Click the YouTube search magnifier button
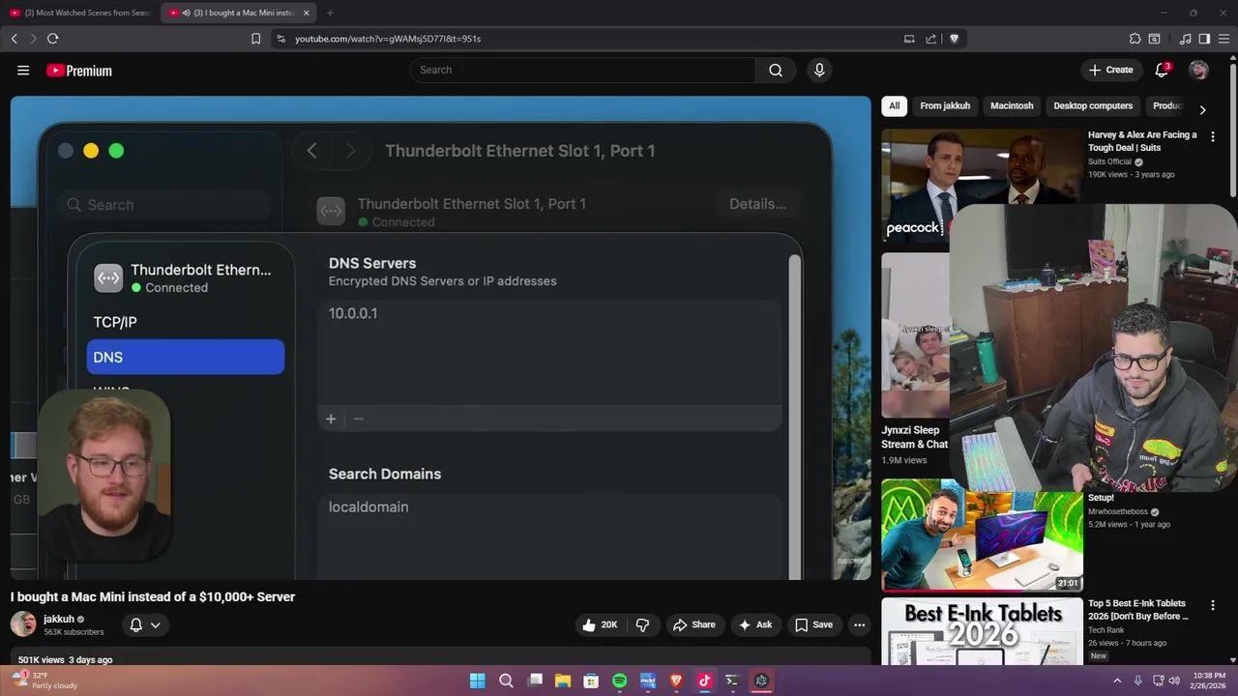1238x696 pixels. tap(776, 71)
